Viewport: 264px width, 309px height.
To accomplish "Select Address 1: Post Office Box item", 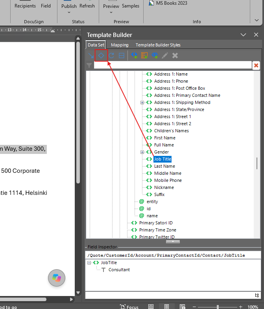I will 179,88.
